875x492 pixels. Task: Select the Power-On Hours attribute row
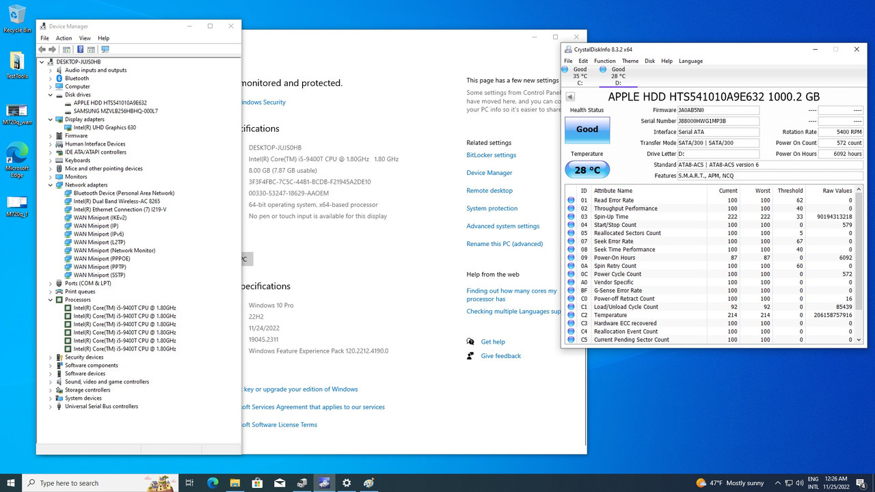point(710,258)
